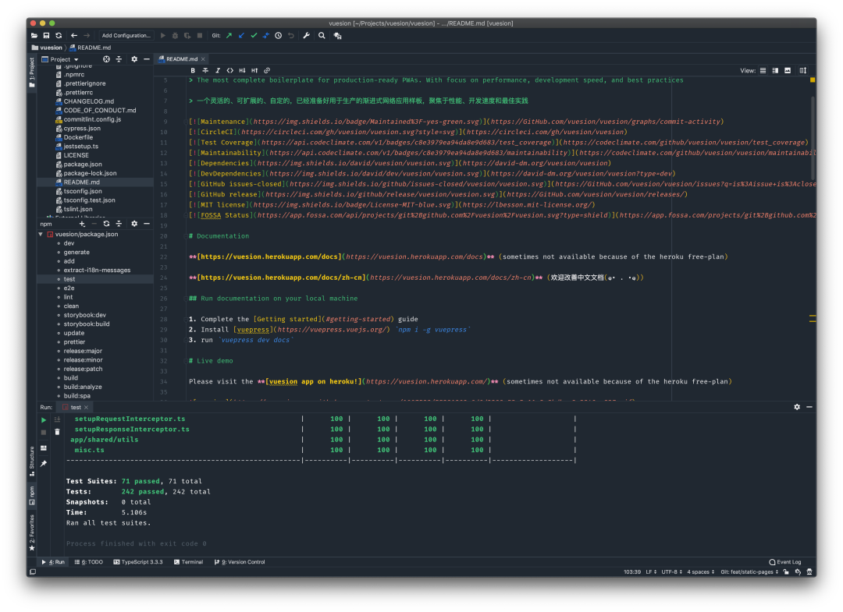Select the storybook:dev npm script

pyautogui.click(x=84, y=315)
